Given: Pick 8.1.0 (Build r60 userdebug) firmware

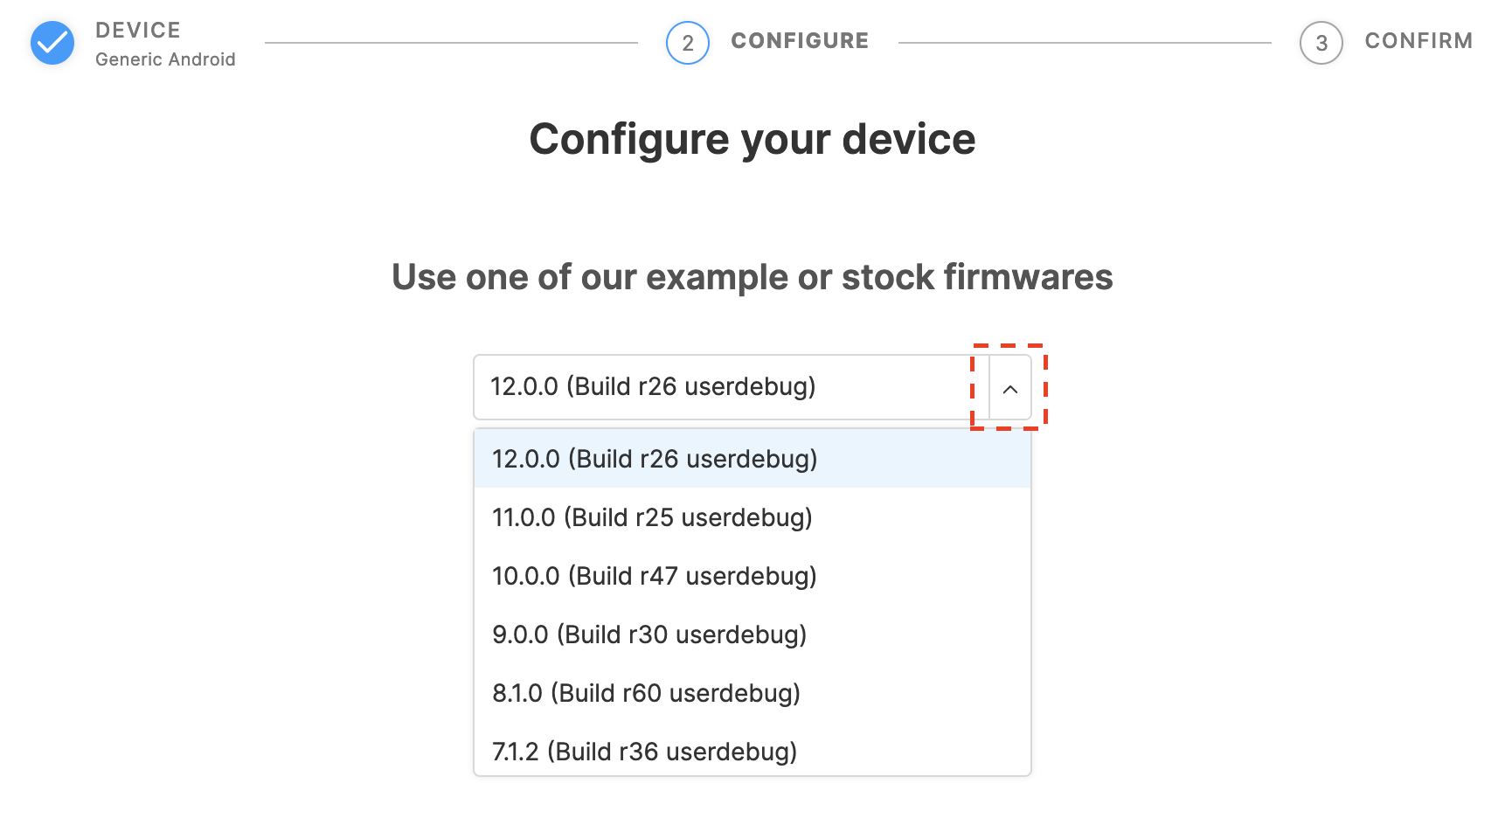Looking at the screenshot, I should tap(753, 693).
